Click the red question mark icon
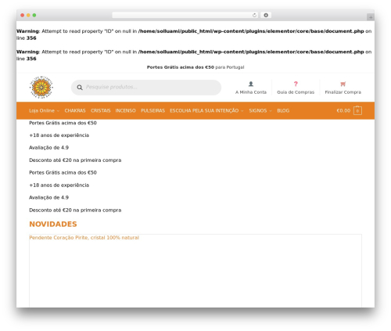 click(x=296, y=84)
